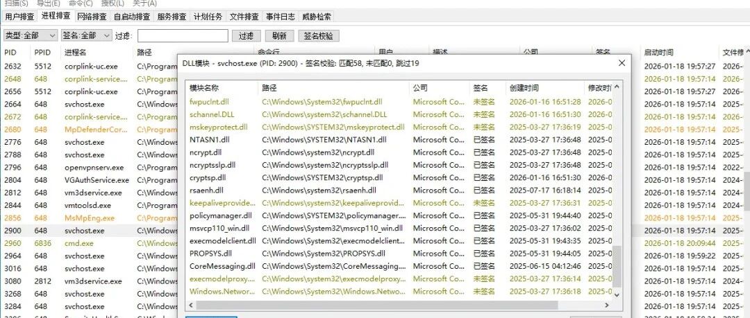Click the DLL list scroll-down arrow

617,295
